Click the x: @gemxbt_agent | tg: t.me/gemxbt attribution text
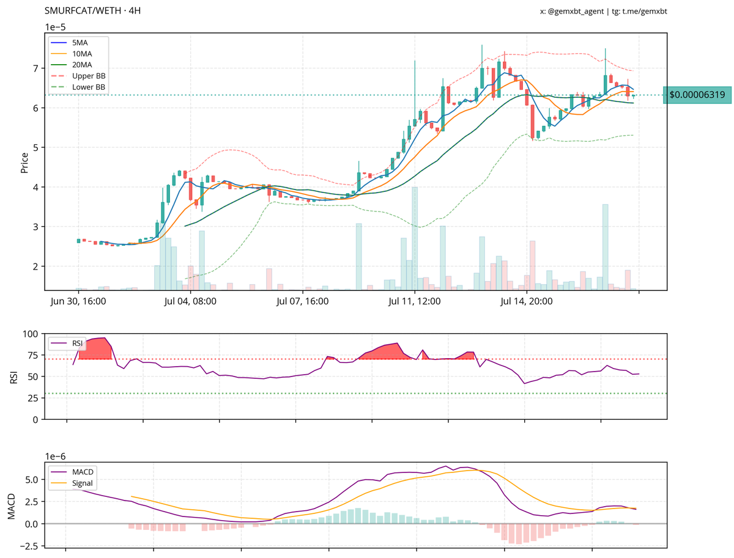 point(603,11)
